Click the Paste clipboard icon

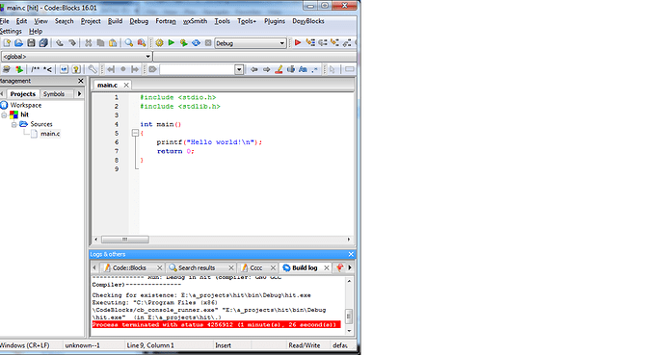coord(113,43)
